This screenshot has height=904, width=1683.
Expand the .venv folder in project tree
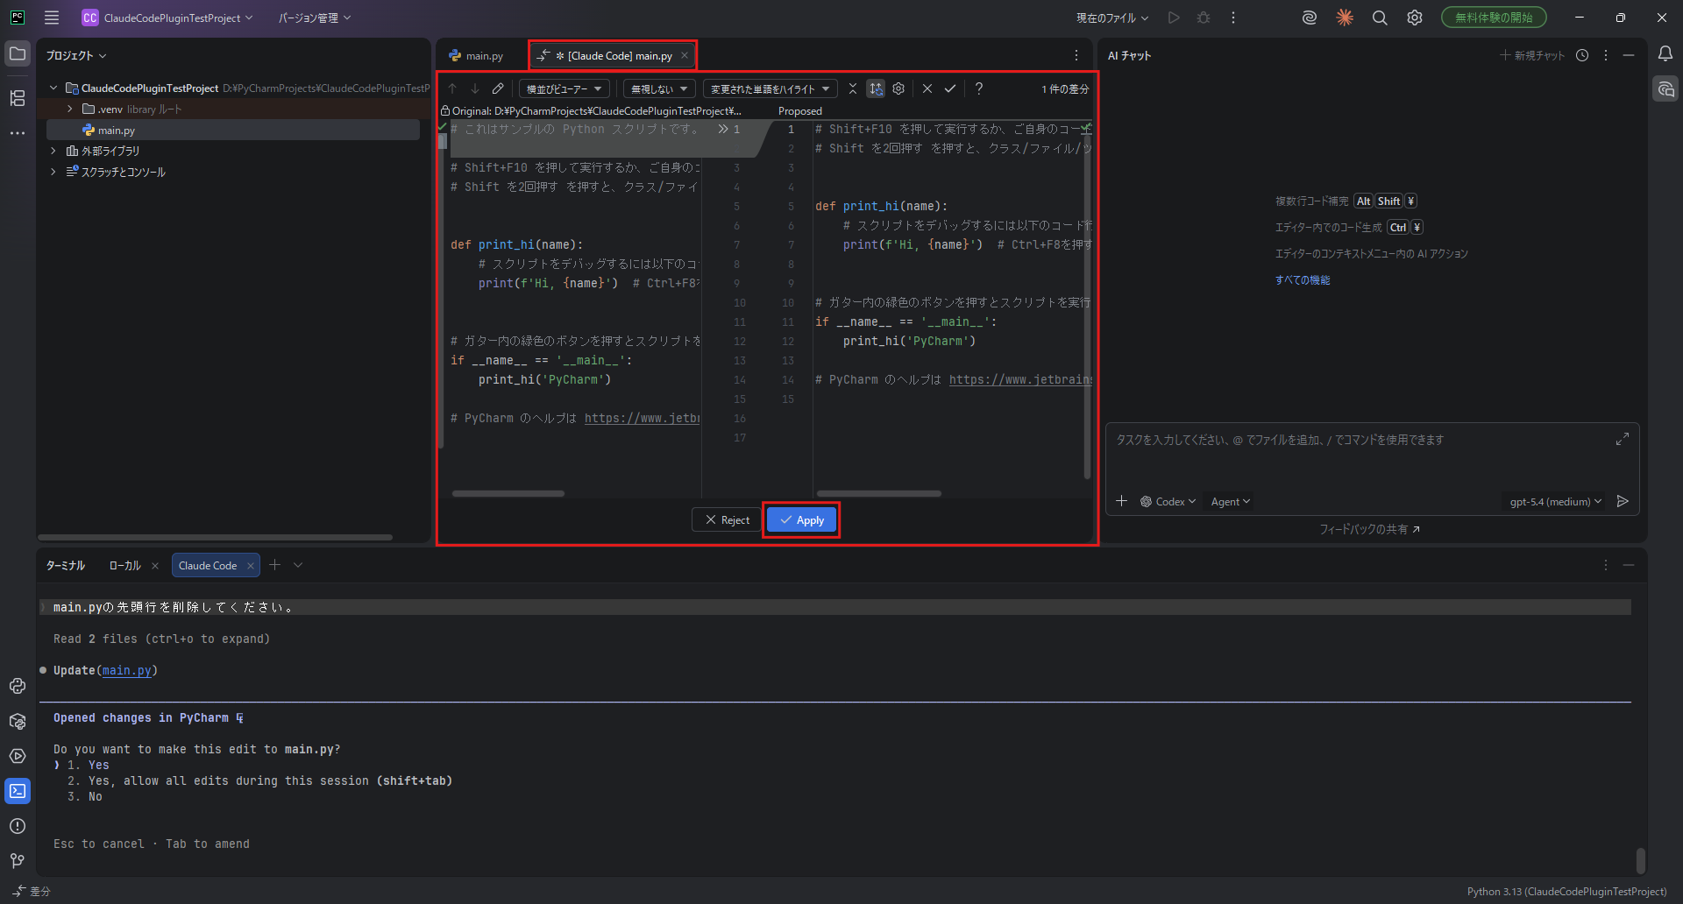(70, 109)
